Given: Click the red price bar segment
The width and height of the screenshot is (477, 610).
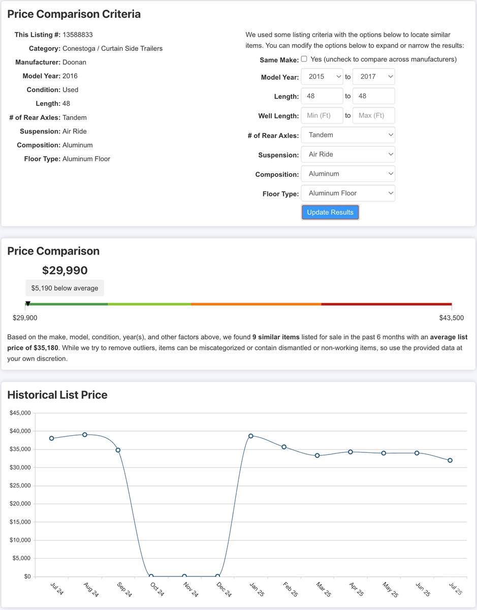Looking at the screenshot, I should (386, 304).
